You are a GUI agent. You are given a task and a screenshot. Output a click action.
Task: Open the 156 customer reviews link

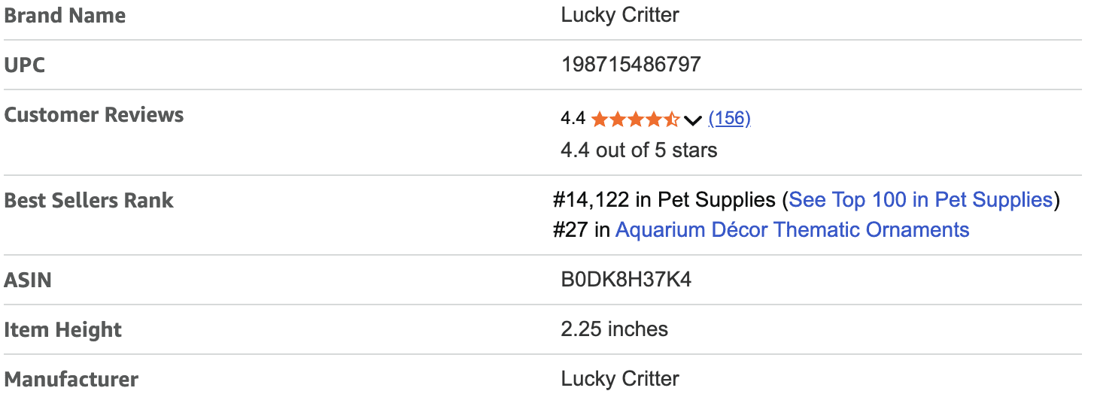729,118
